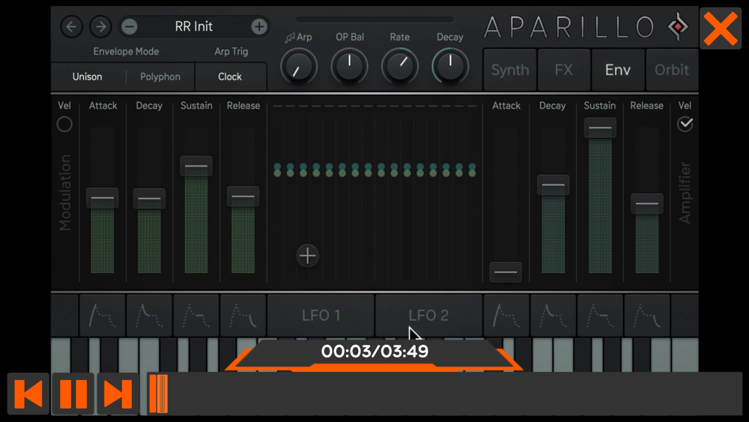Click the Arp Trig label
The height and width of the screenshot is (422, 749).
point(231,52)
